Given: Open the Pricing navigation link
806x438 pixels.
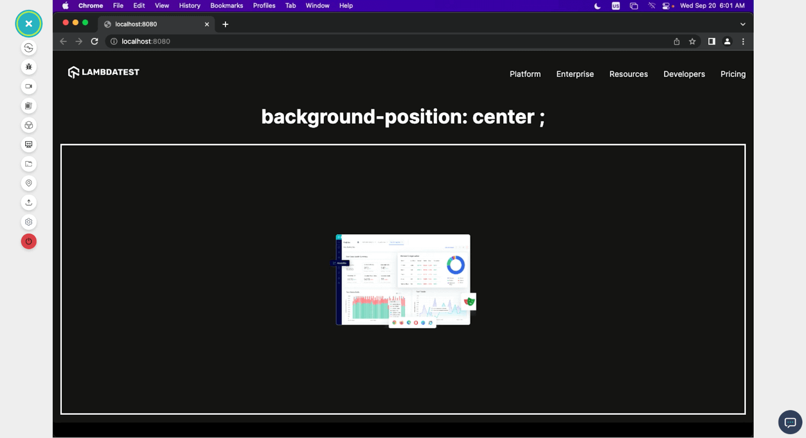Looking at the screenshot, I should [733, 74].
